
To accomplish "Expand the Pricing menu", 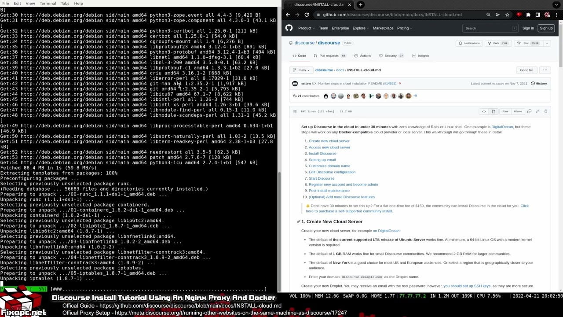I will coord(404,28).
